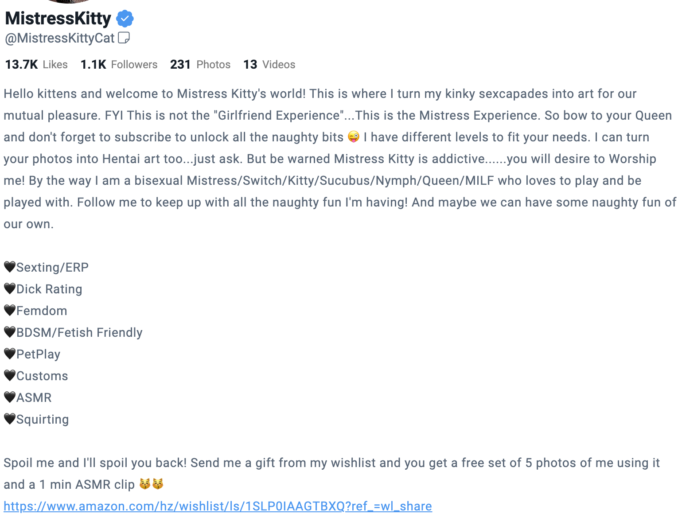Click the Squirting list item text
Image resolution: width=678 pixels, height=522 pixels.
click(43, 419)
